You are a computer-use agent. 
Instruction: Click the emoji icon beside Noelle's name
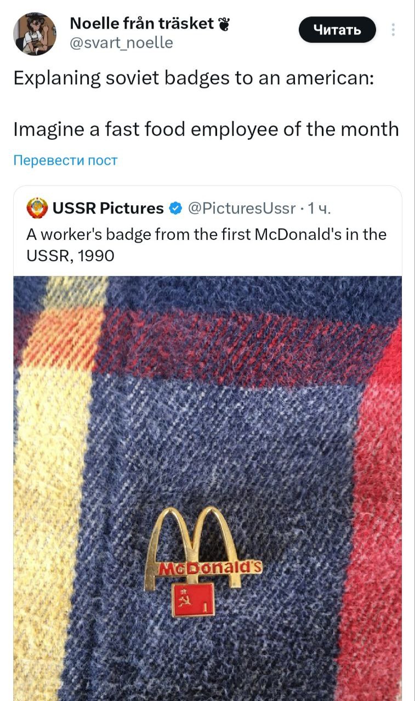click(x=223, y=24)
